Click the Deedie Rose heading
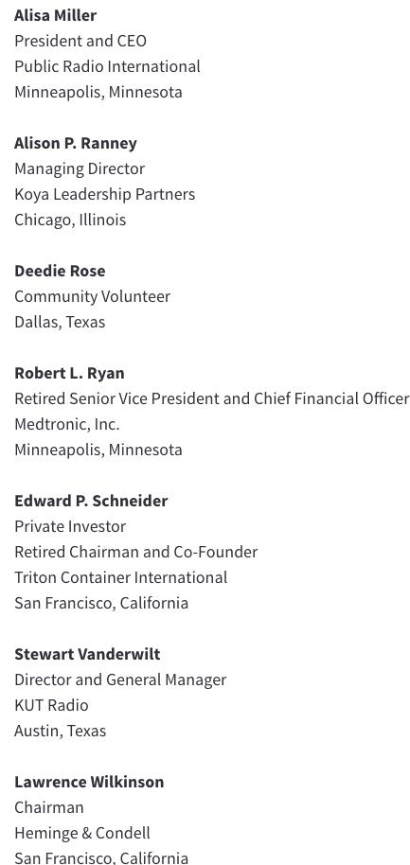Screen dimensions: 410x865 tap(60, 271)
